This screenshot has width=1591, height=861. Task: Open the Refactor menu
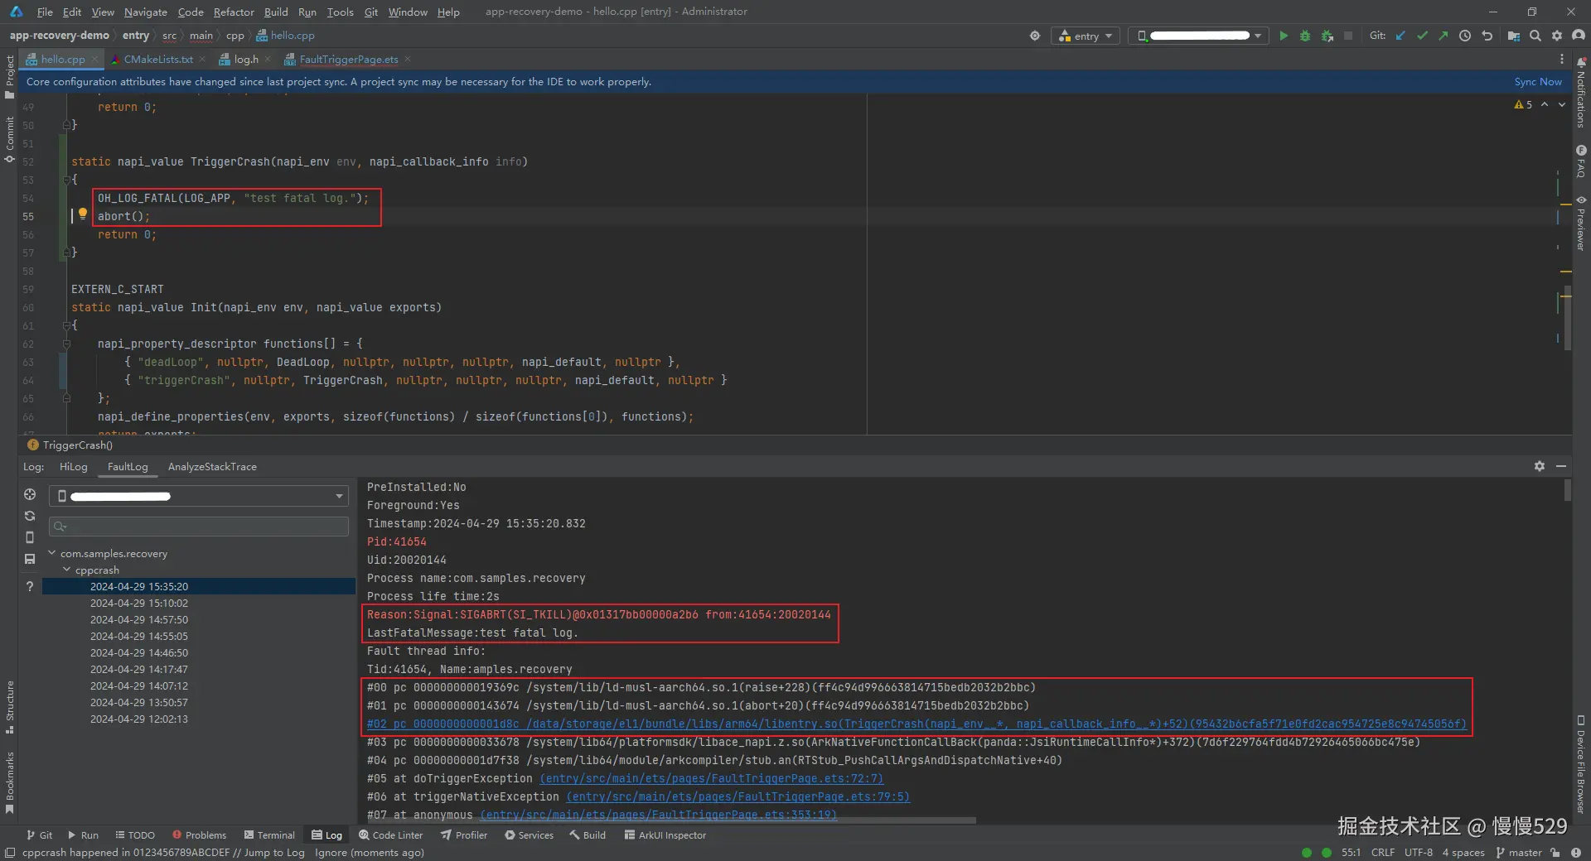coord(234,12)
